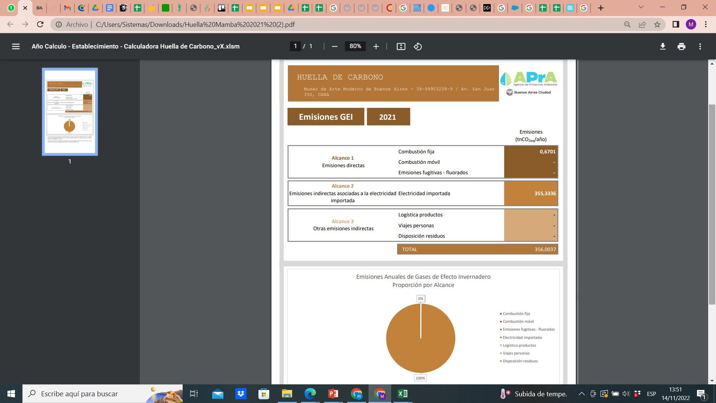Image resolution: width=716 pixels, height=403 pixels.
Task: Print the PDF document
Action: tap(681, 47)
